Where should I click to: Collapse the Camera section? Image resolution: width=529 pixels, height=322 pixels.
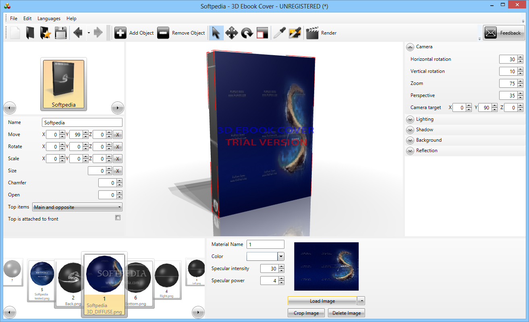coord(410,47)
